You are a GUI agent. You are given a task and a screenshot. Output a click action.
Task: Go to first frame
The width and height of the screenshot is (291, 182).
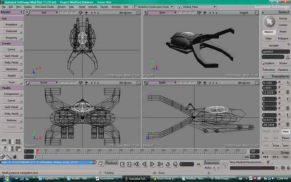(x=136, y=164)
